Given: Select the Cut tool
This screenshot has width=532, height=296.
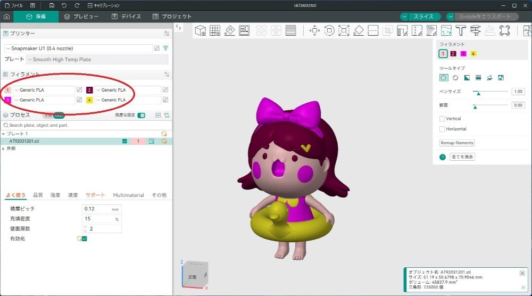Looking at the screenshot, I should (x=373, y=30).
